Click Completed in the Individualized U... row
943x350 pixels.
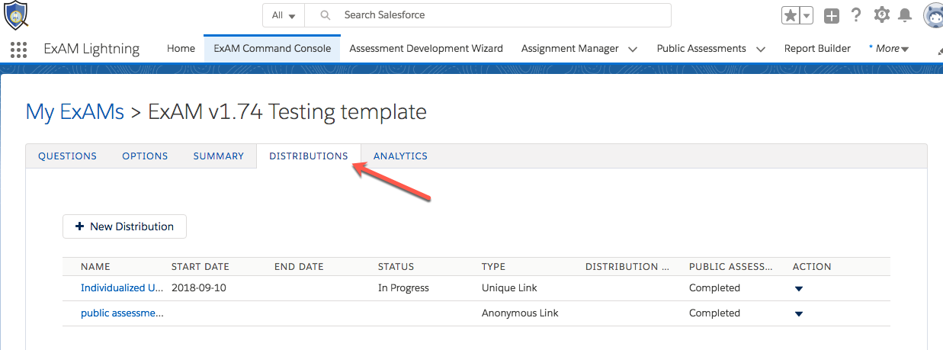coord(714,288)
